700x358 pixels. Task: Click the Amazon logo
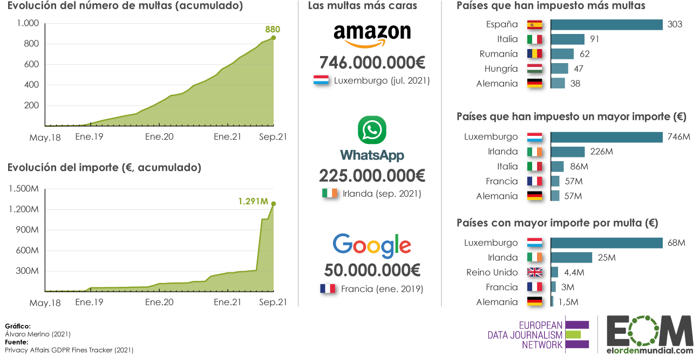(x=372, y=36)
